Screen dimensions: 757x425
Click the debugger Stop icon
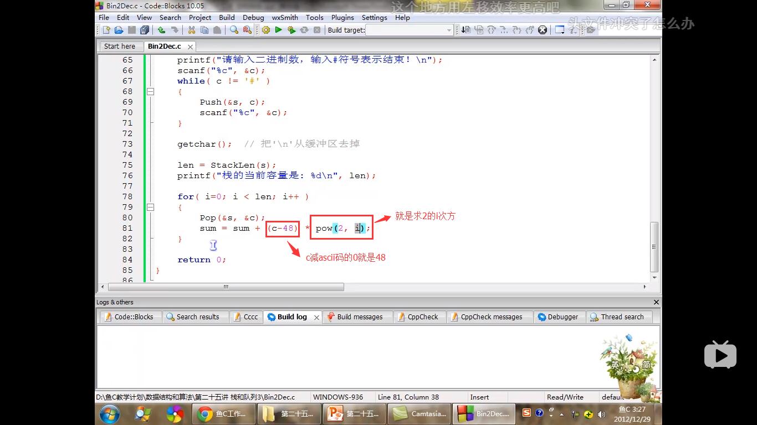click(x=543, y=30)
